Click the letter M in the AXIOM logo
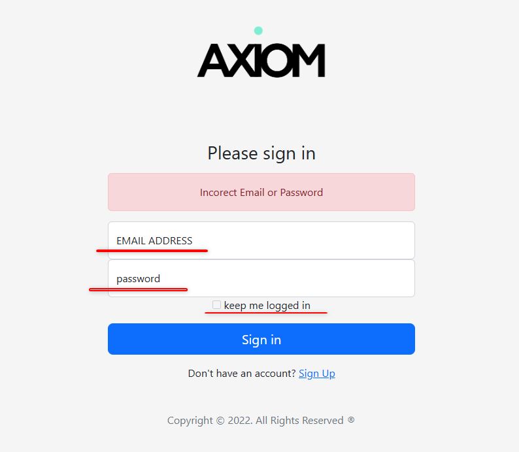Image resolution: width=519 pixels, height=452 pixels. tap(311, 61)
